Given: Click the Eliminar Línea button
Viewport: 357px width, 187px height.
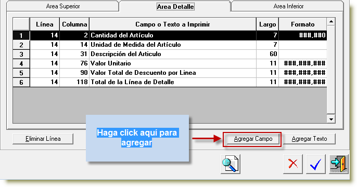Looking at the screenshot, I should (x=43, y=139).
